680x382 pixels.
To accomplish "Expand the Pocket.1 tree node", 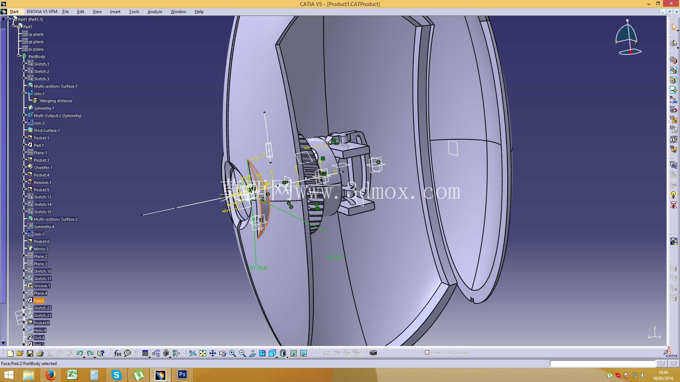I will pos(24,137).
